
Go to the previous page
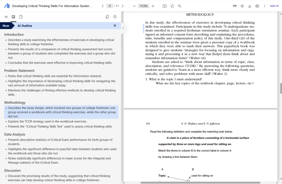click(x=103, y=6)
